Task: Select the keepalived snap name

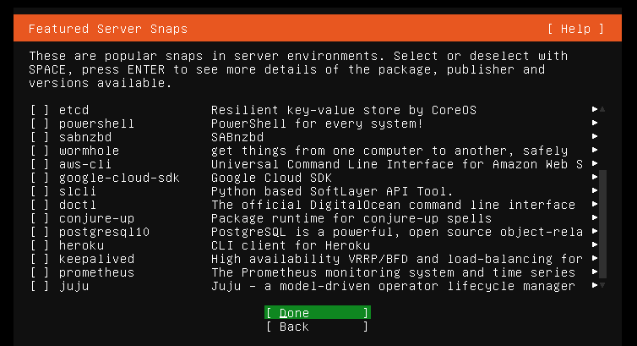Action: tap(96, 259)
